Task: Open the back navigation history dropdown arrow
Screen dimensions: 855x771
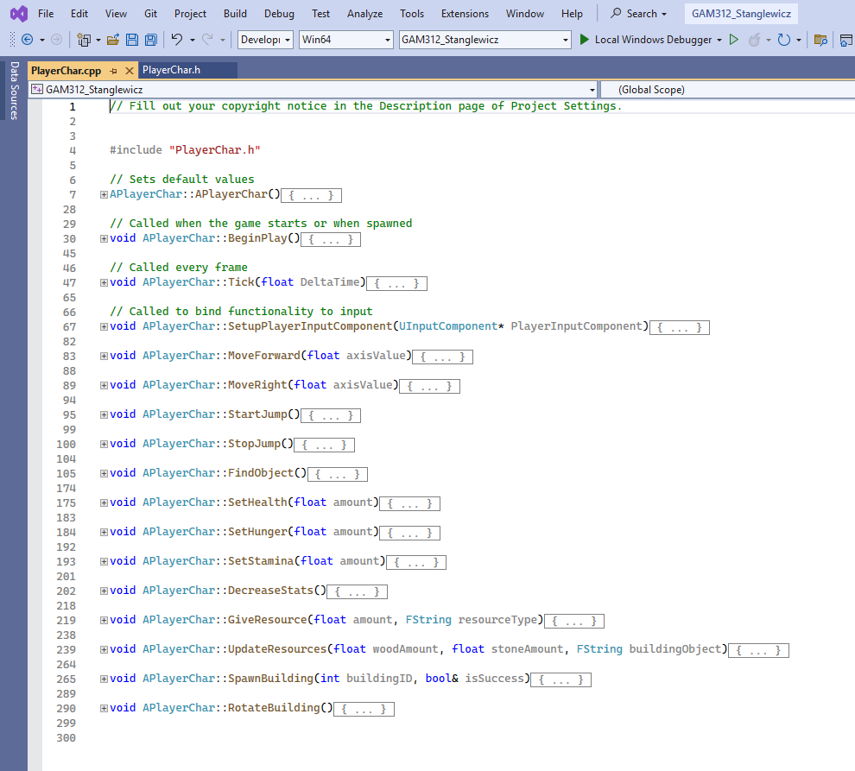Action: (41, 40)
